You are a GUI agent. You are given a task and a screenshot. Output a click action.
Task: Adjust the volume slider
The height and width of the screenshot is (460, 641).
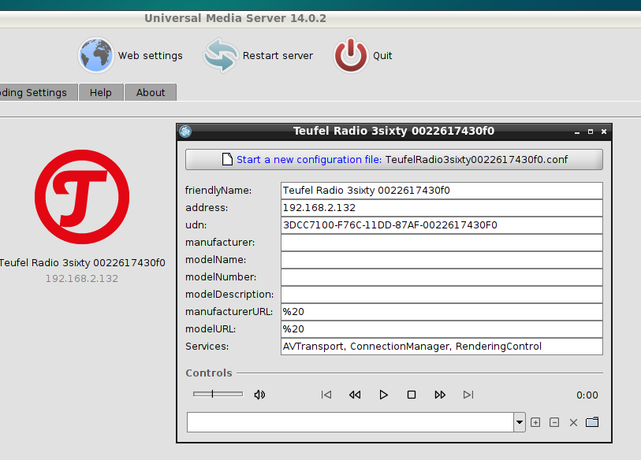pos(218,394)
